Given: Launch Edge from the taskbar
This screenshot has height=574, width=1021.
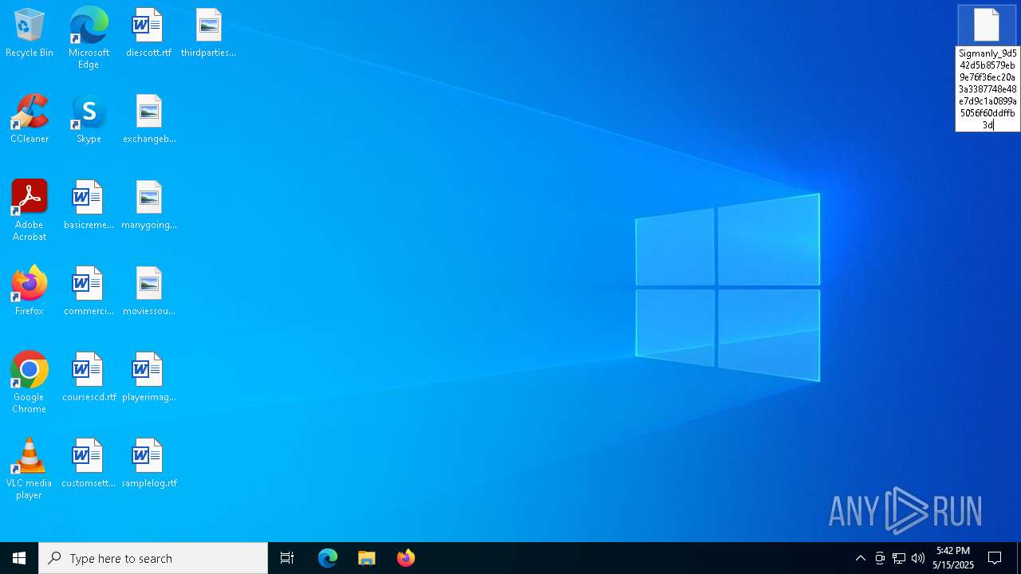Looking at the screenshot, I should pos(328,558).
